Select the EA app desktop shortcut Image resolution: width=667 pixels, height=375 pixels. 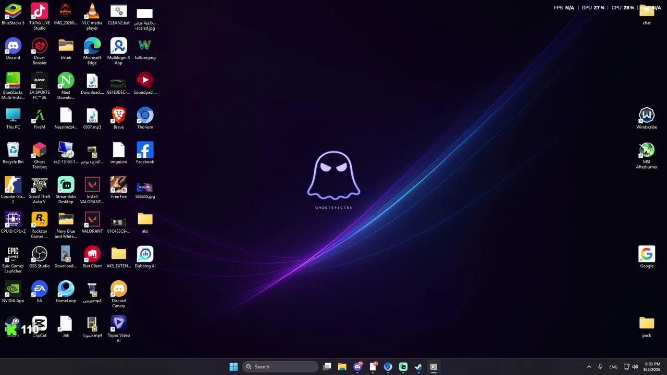pos(40,292)
